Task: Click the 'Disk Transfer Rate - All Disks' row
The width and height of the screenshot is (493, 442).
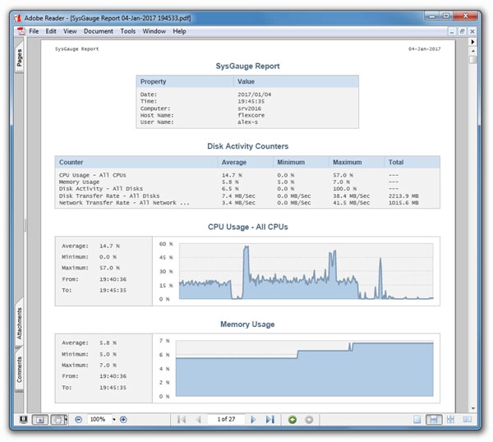Action: tap(247, 196)
